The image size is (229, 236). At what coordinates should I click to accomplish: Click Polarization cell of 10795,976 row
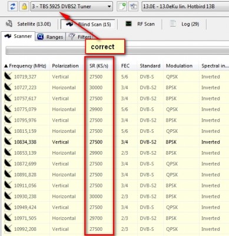(x=60, y=120)
